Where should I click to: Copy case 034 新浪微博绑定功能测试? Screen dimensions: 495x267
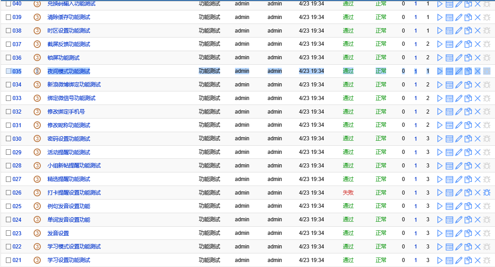(x=468, y=85)
